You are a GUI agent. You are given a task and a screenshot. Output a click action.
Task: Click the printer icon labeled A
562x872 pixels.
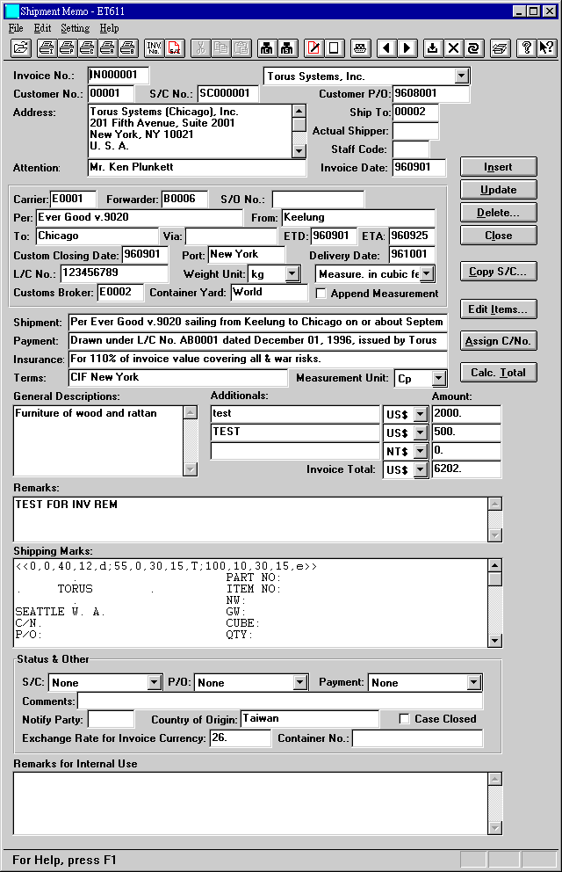(108, 47)
